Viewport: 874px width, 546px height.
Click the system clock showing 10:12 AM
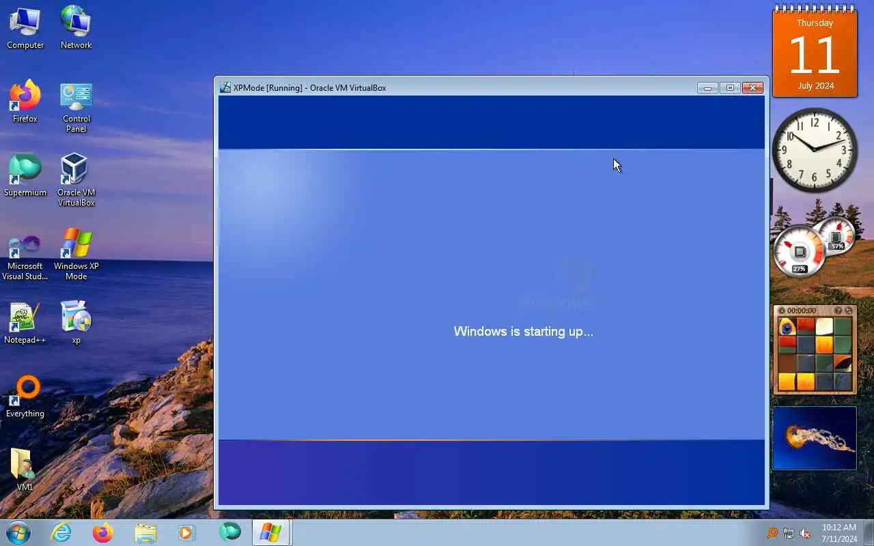[839, 533]
